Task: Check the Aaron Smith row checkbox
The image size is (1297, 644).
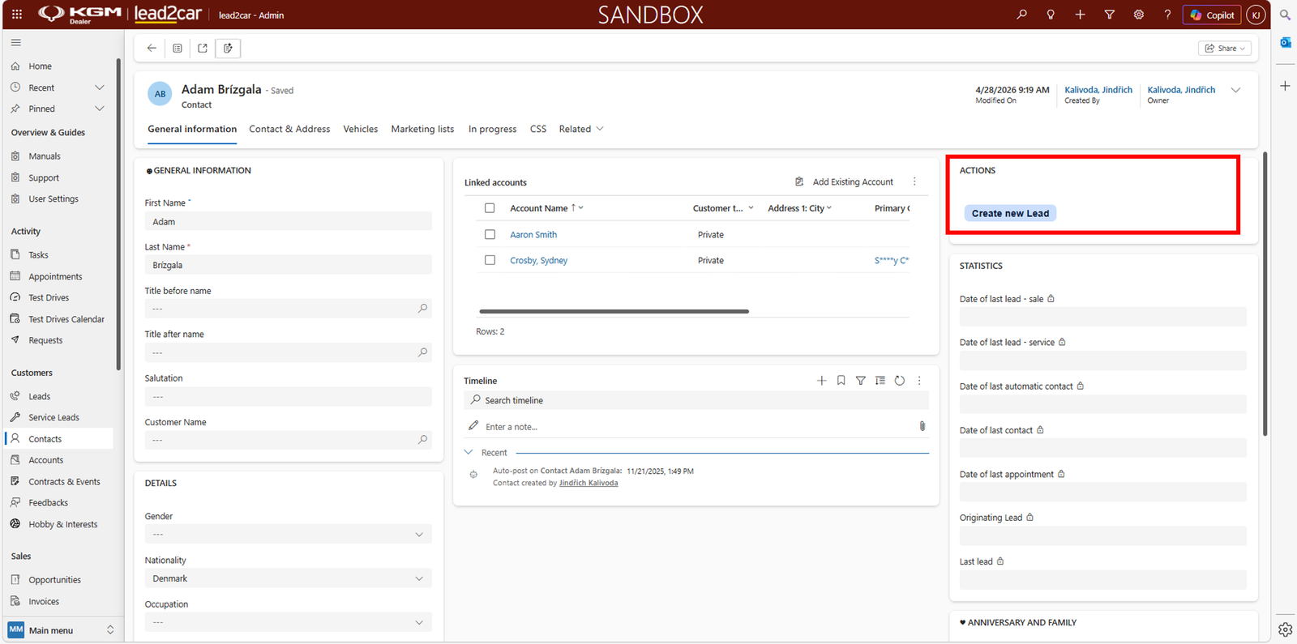Action: coord(490,234)
